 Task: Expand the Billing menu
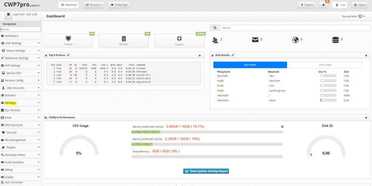20,170
